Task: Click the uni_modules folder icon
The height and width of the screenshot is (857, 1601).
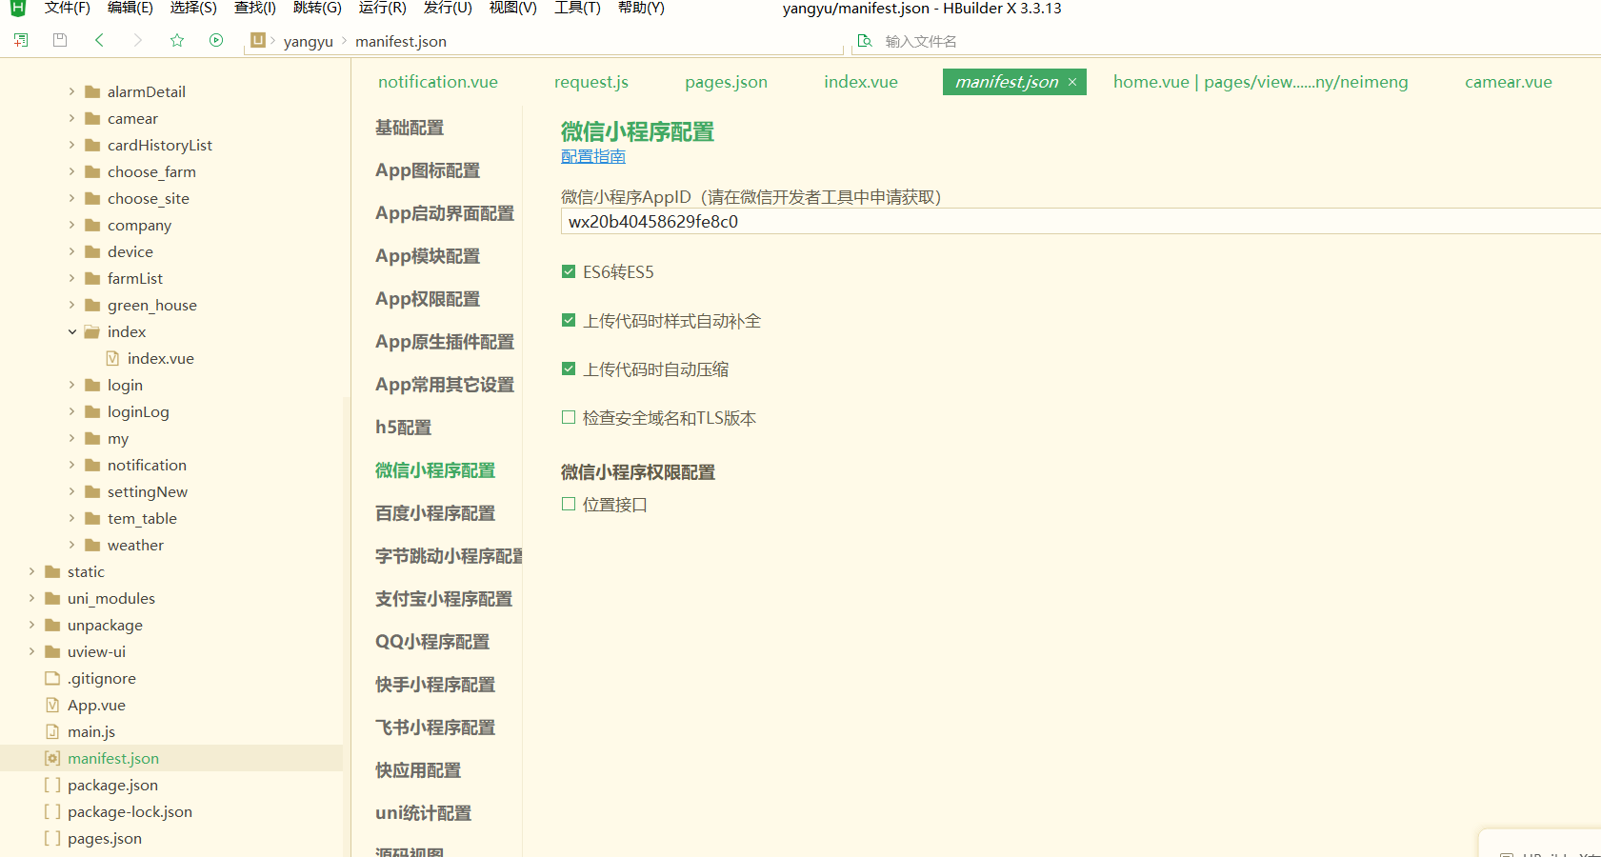Action: (52, 598)
